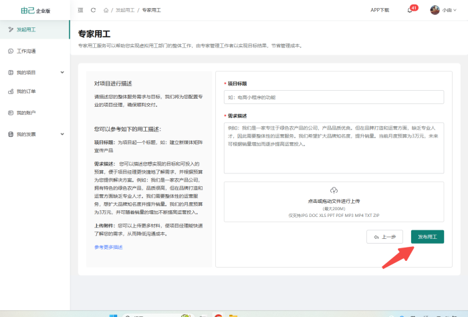Click the supported formats line JPG DOC XLS

click(334, 215)
